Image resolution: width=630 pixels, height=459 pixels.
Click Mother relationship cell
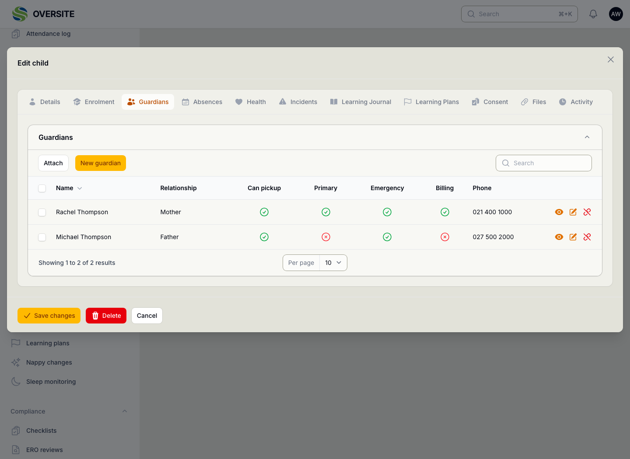171,212
